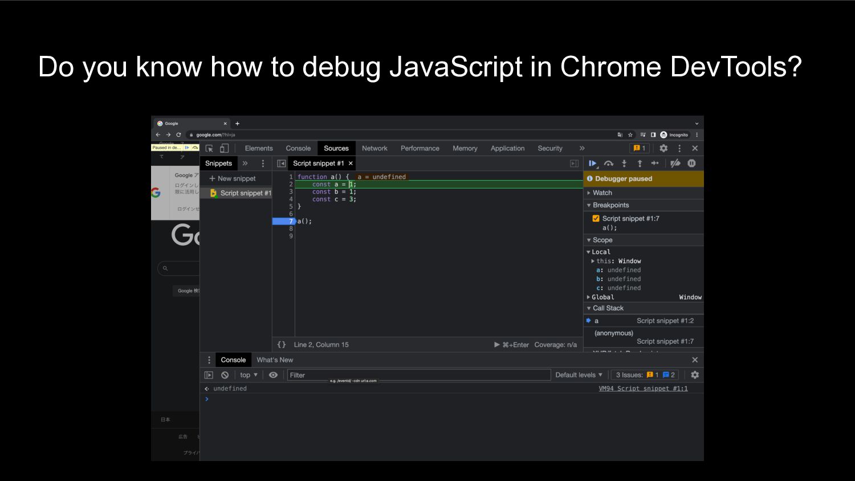
Task: Open DevTools settings gear
Action: 663,148
